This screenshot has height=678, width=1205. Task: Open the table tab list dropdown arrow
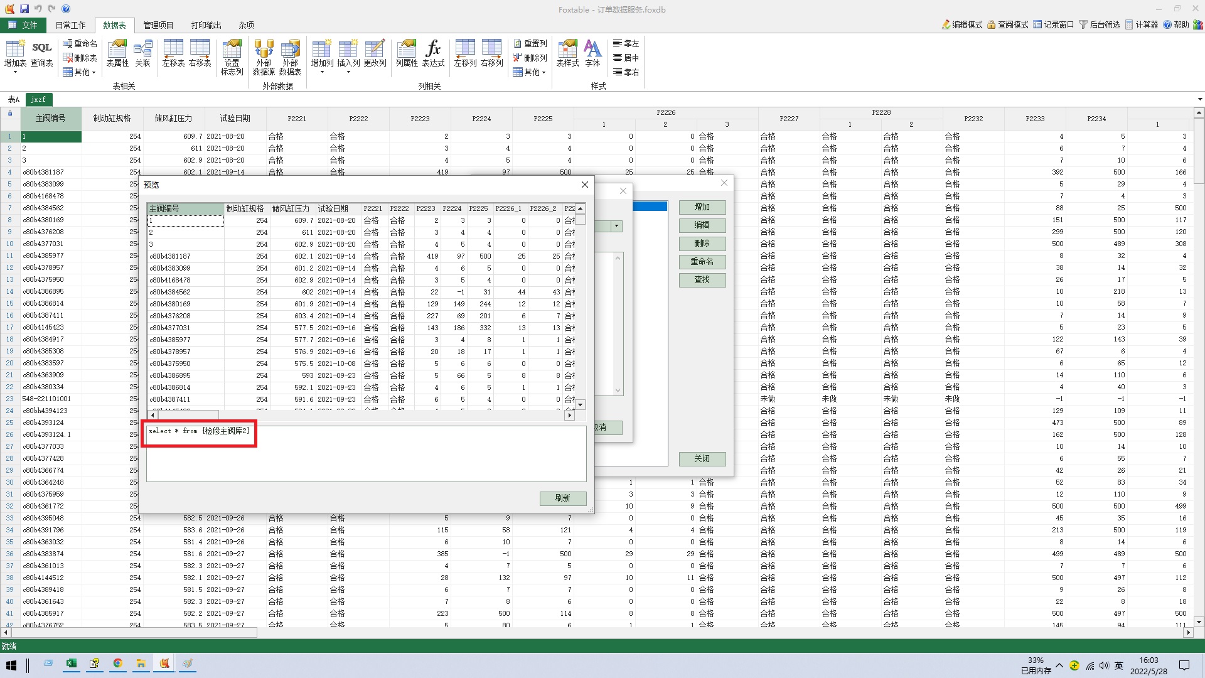coord(1199,99)
